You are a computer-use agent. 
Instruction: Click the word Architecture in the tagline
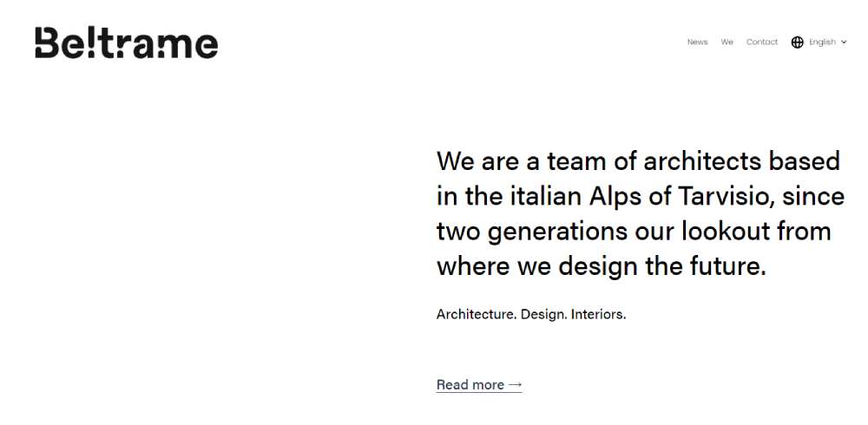point(477,314)
